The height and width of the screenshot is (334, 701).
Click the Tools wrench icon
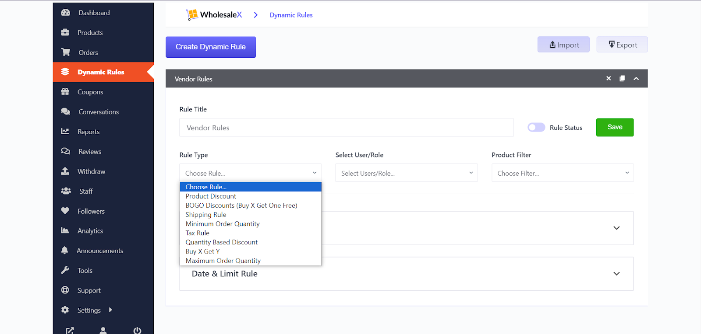coord(65,270)
